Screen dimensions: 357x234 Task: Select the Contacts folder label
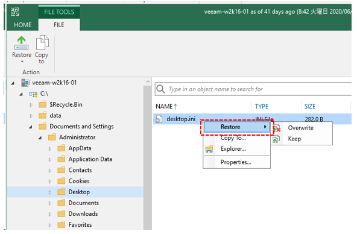tap(80, 170)
